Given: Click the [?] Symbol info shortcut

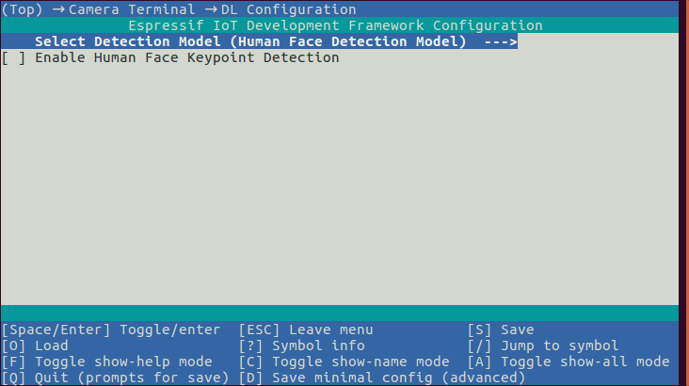Looking at the screenshot, I should [301, 346].
